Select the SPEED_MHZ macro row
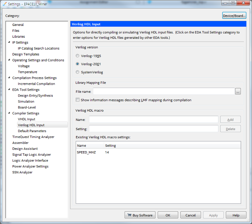Image resolution: width=252 pixels, height=224 pixels. click(x=86, y=152)
